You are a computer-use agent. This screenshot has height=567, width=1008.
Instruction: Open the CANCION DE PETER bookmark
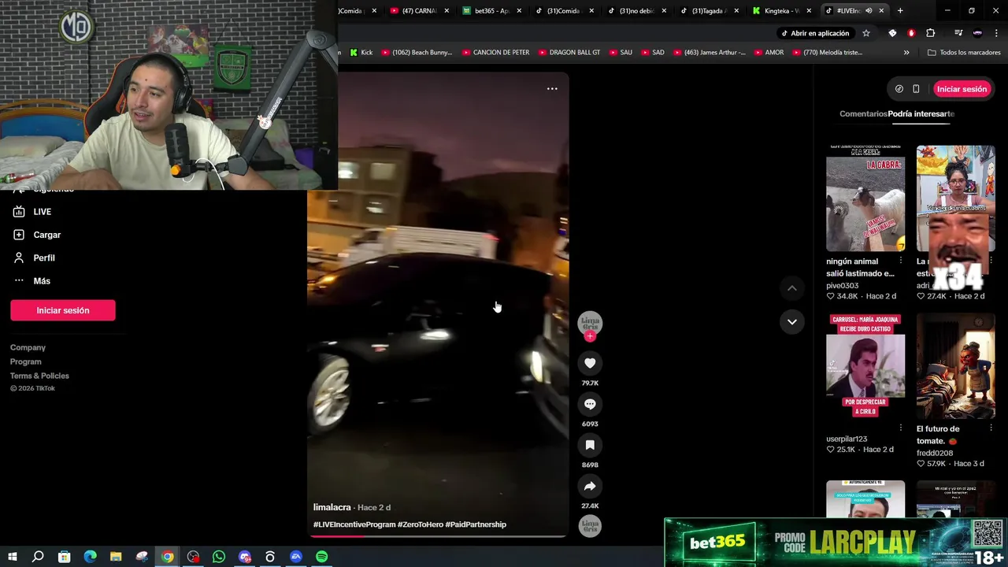[x=496, y=53]
